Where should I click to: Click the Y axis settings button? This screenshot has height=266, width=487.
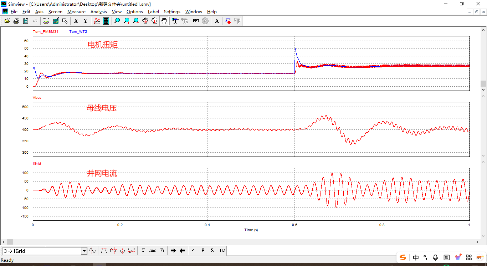tap(85, 21)
